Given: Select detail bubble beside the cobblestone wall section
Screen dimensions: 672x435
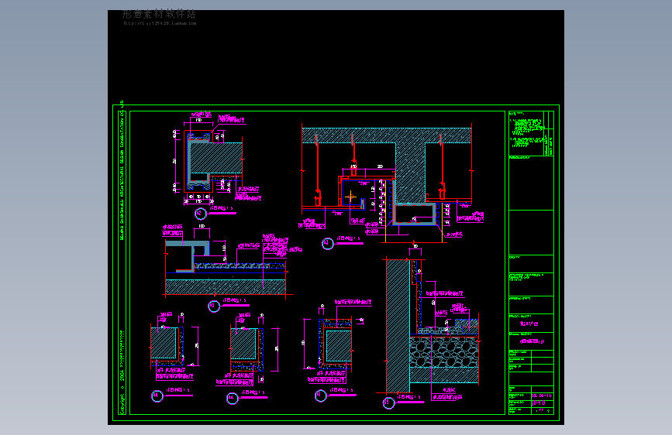Looking at the screenshot, I should click(388, 403).
